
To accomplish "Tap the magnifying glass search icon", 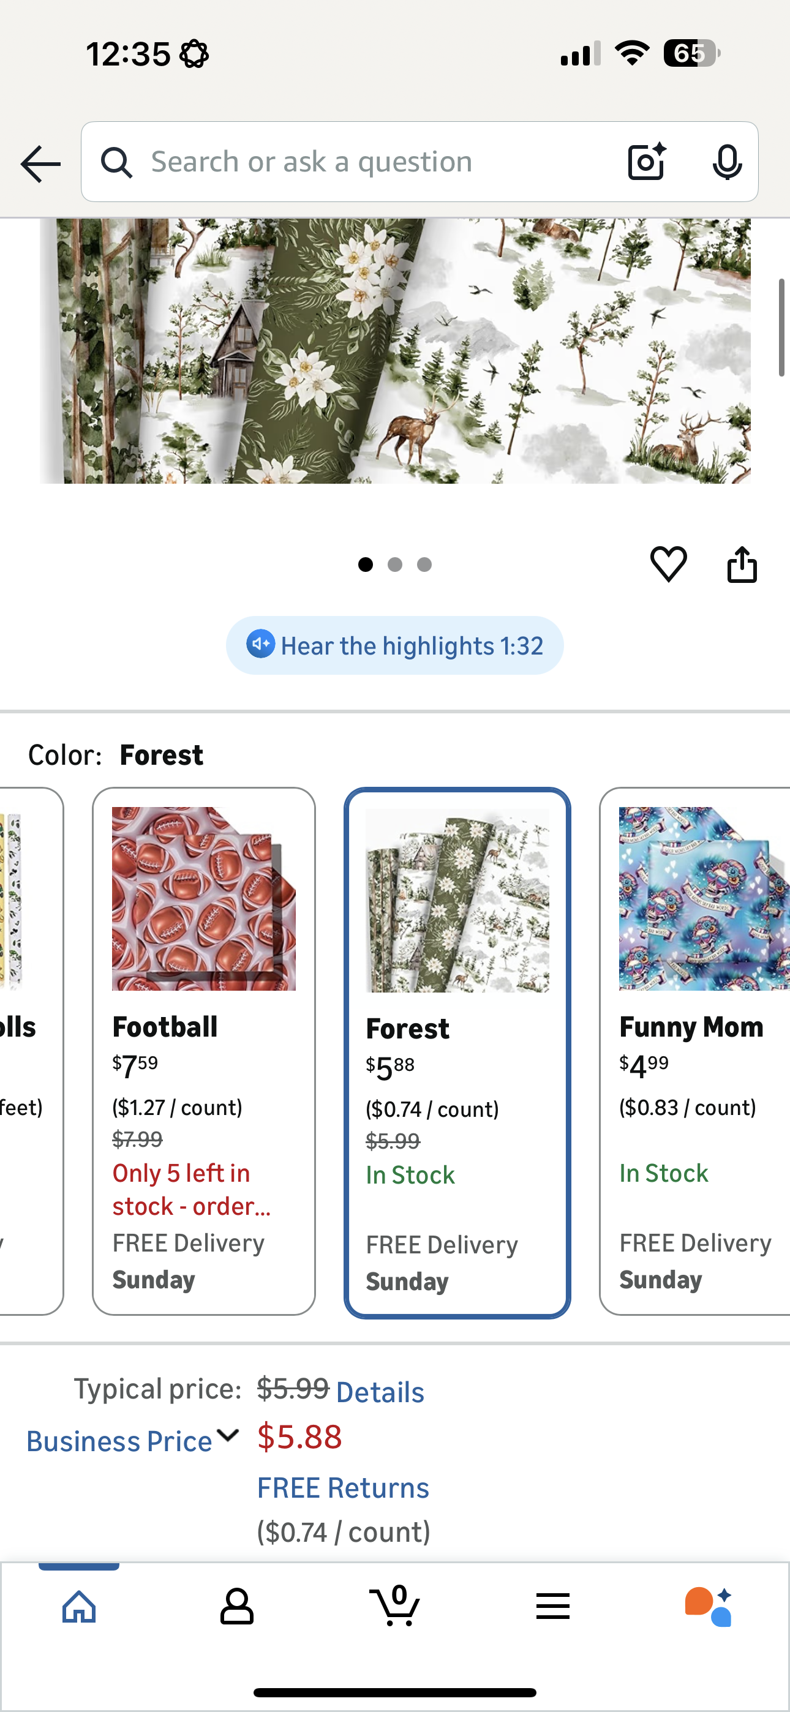I will pyautogui.click(x=116, y=162).
